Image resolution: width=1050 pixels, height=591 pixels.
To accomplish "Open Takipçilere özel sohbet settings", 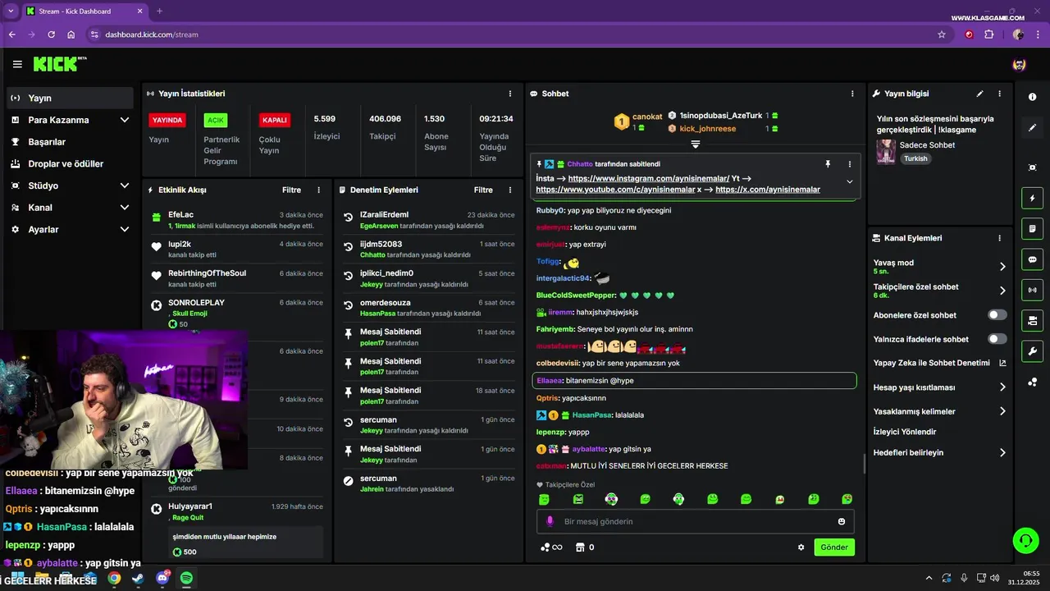I will click(939, 291).
